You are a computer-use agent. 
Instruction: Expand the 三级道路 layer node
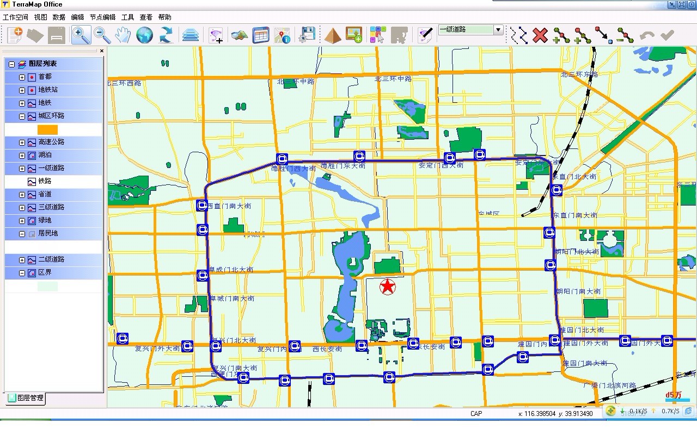[22, 208]
